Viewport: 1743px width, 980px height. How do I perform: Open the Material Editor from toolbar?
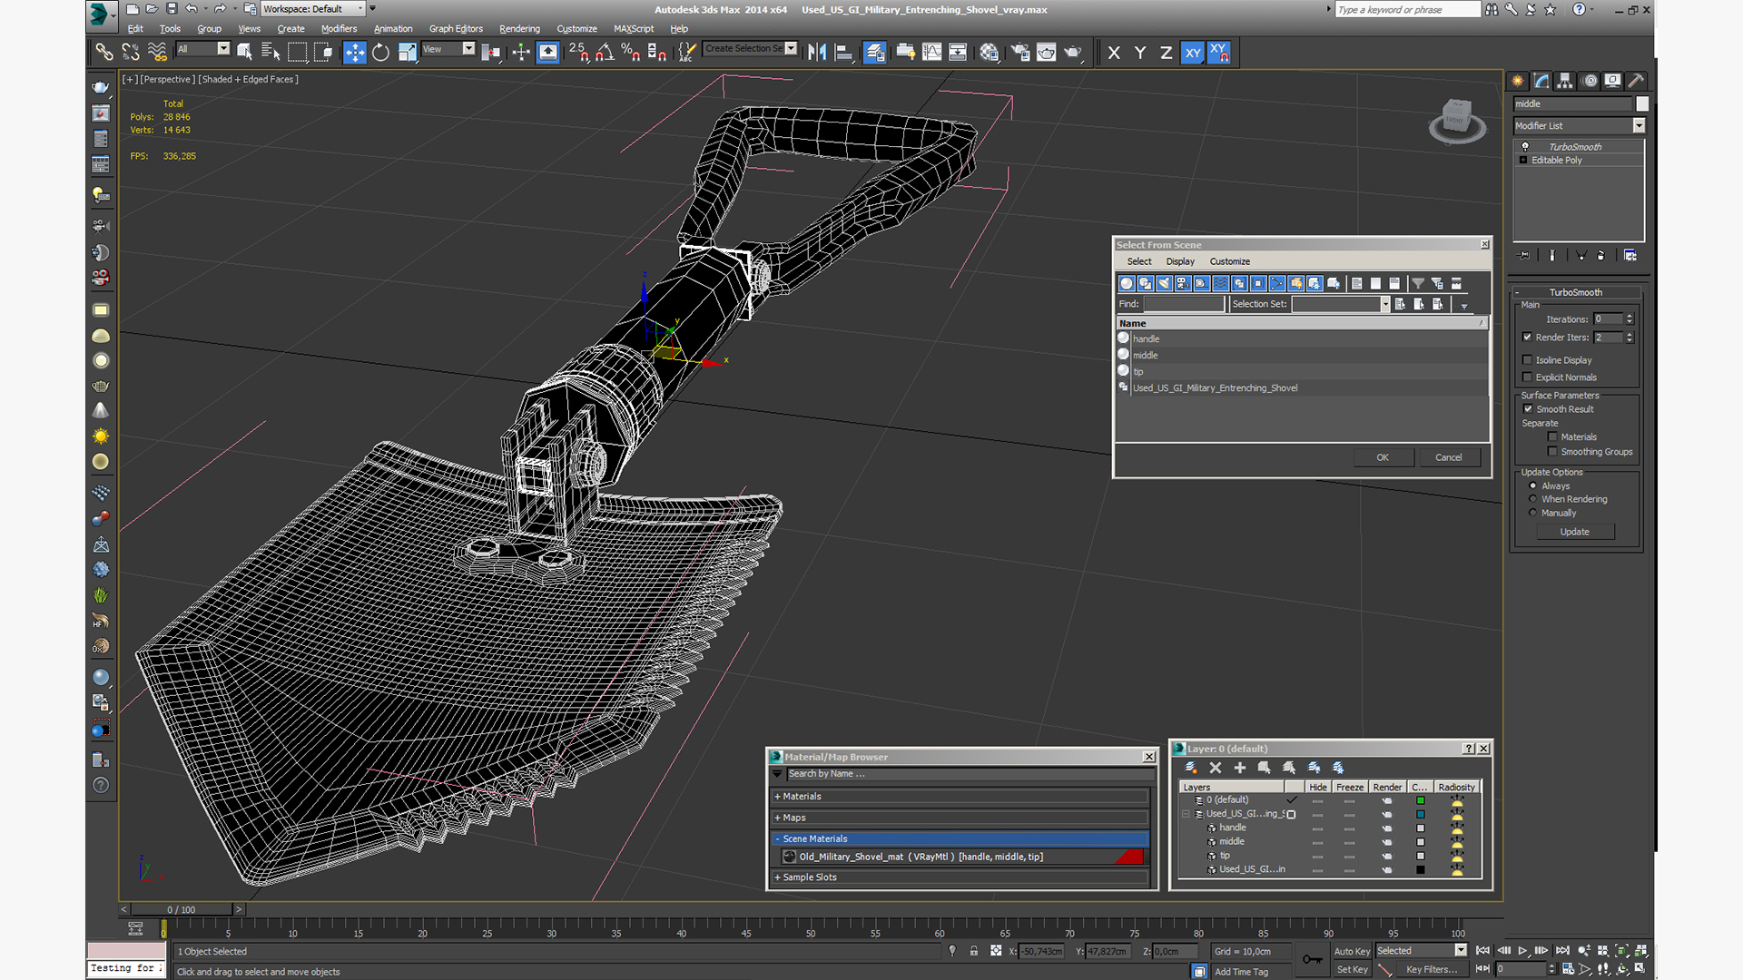tap(989, 53)
